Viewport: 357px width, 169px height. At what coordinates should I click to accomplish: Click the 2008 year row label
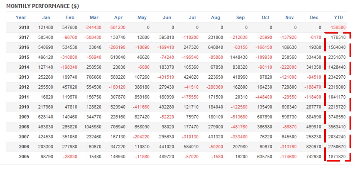[24, 126]
